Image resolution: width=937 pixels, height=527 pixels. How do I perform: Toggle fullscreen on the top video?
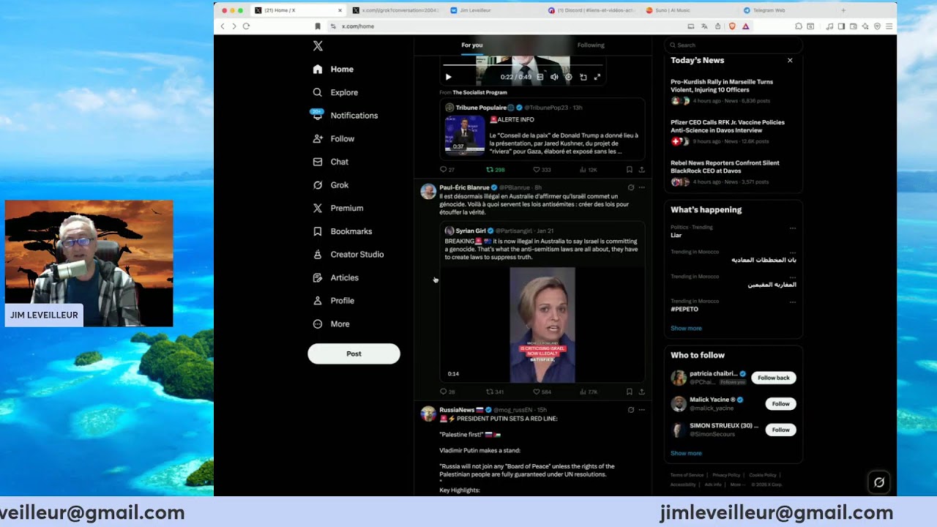597,77
